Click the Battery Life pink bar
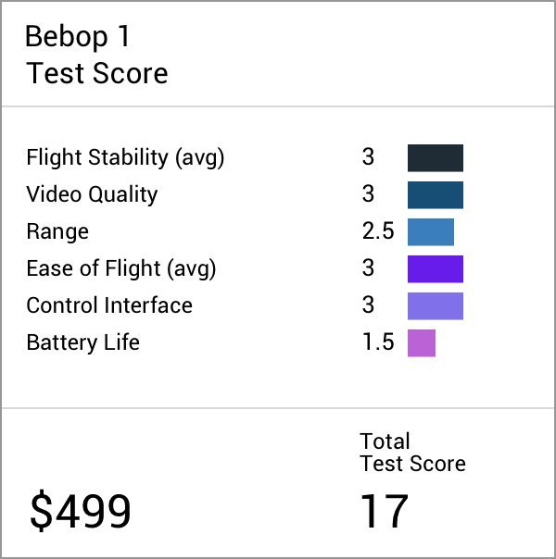The height and width of the screenshot is (559, 556). click(422, 343)
